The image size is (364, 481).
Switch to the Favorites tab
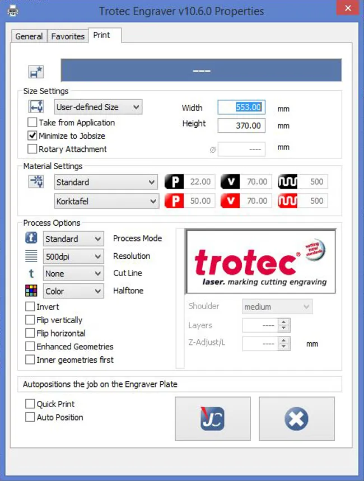point(68,36)
